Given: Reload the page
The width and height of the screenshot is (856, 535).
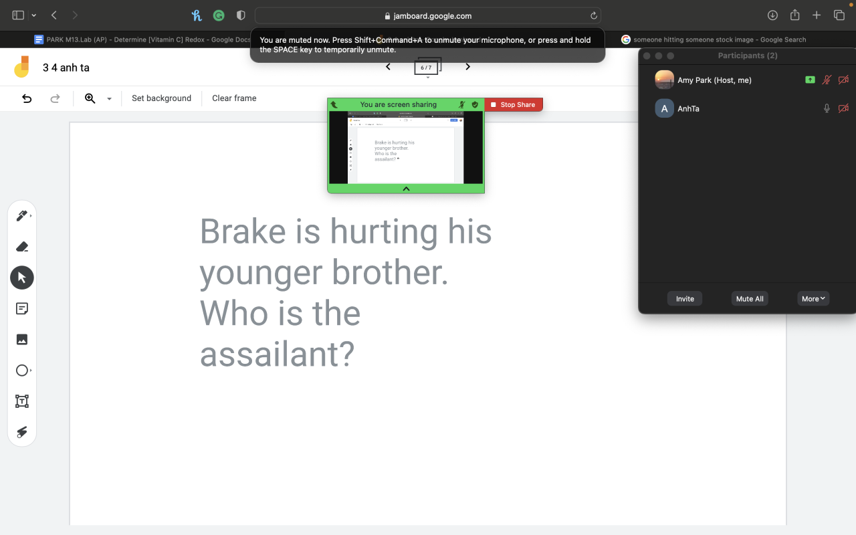Looking at the screenshot, I should [x=593, y=15].
